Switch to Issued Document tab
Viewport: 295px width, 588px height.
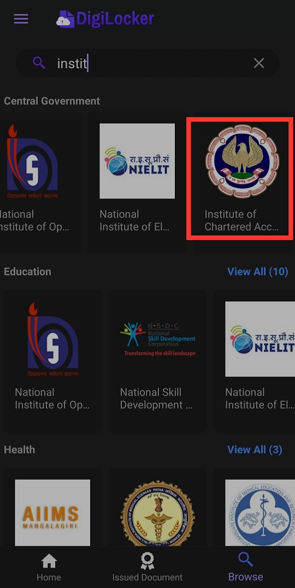pos(147,567)
